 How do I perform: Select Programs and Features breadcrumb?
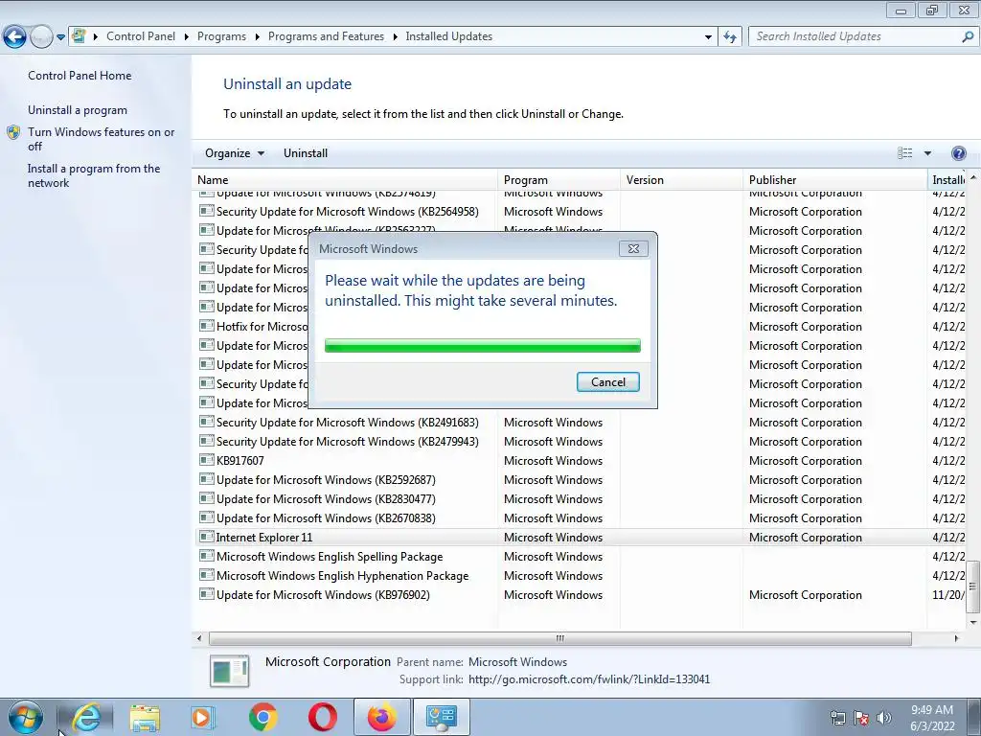pyautogui.click(x=326, y=36)
